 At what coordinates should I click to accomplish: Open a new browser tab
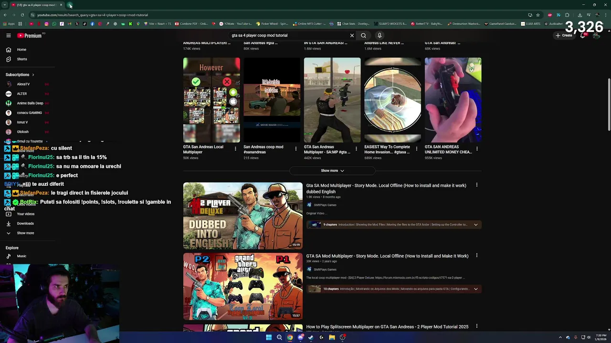(x=70, y=5)
